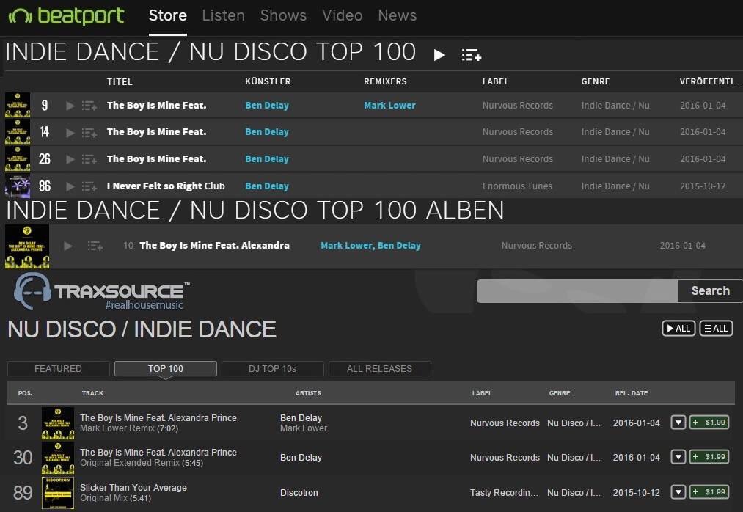Image resolution: width=743 pixels, height=512 pixels.
Task: Open Mark Lower artist on Traxsource
Action: coord(303,428)
